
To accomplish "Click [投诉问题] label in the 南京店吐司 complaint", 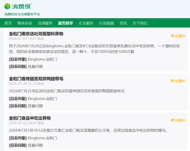I will click(x=18, y=66).
